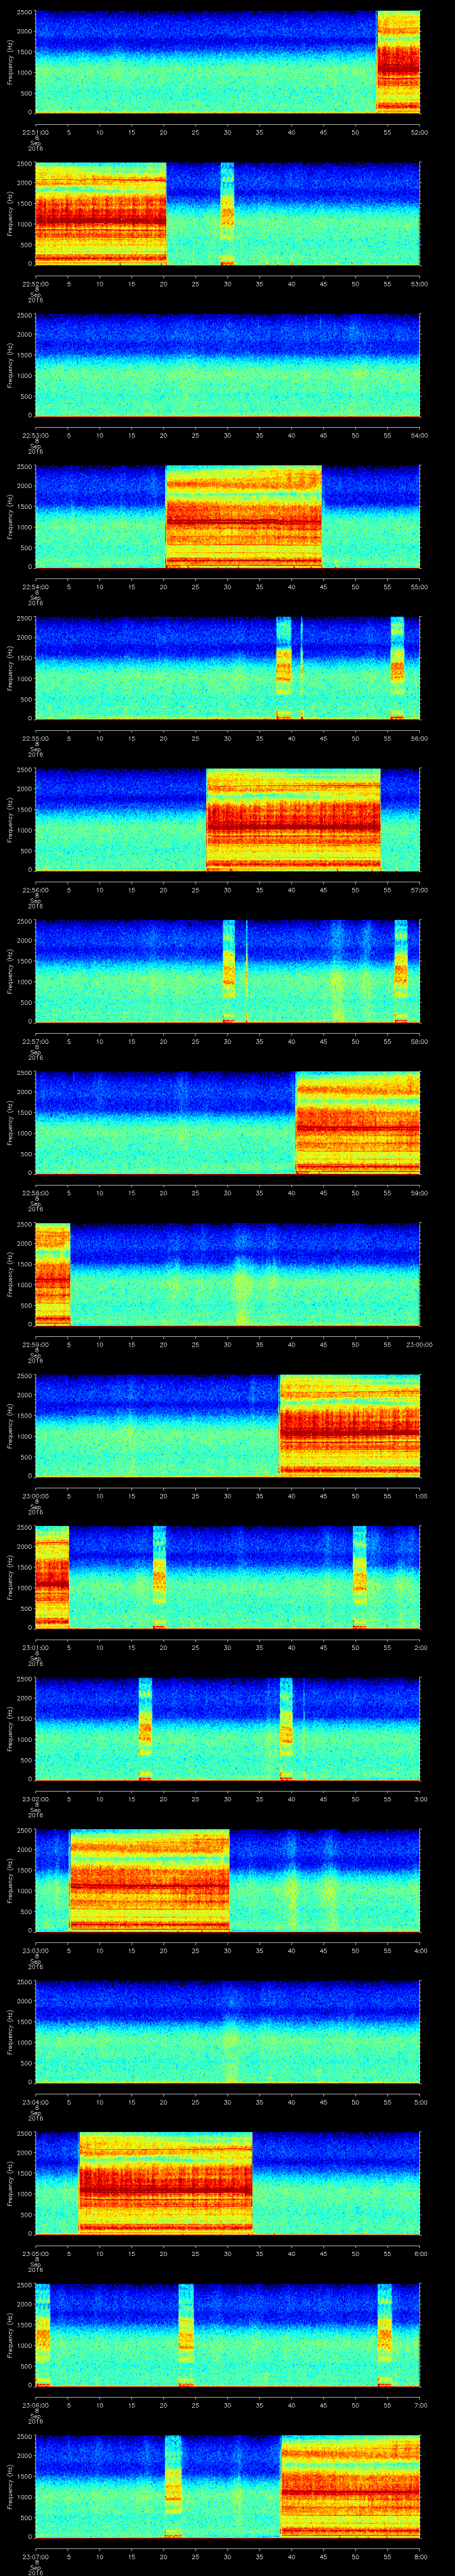Open the quiet 22:53 spectrogram panel
The height and width of the screenshot is (2576, 455).
tap(227, 365)
